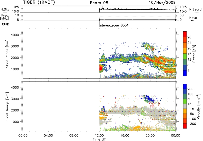The height and width of the screenshot is (141, 203).
Task: Click the 4 label on Power colorbar
Action: coord(188,71)
